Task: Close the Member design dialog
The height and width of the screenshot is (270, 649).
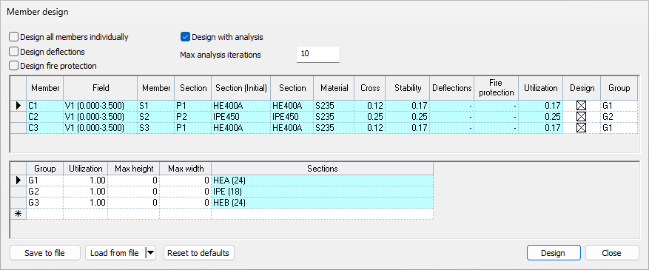Action: pyautogui.click(x=612, y=253)
